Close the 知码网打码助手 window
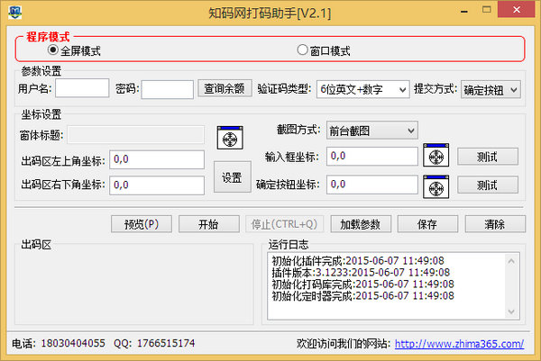The image size is (541, 361). point(517,9)
